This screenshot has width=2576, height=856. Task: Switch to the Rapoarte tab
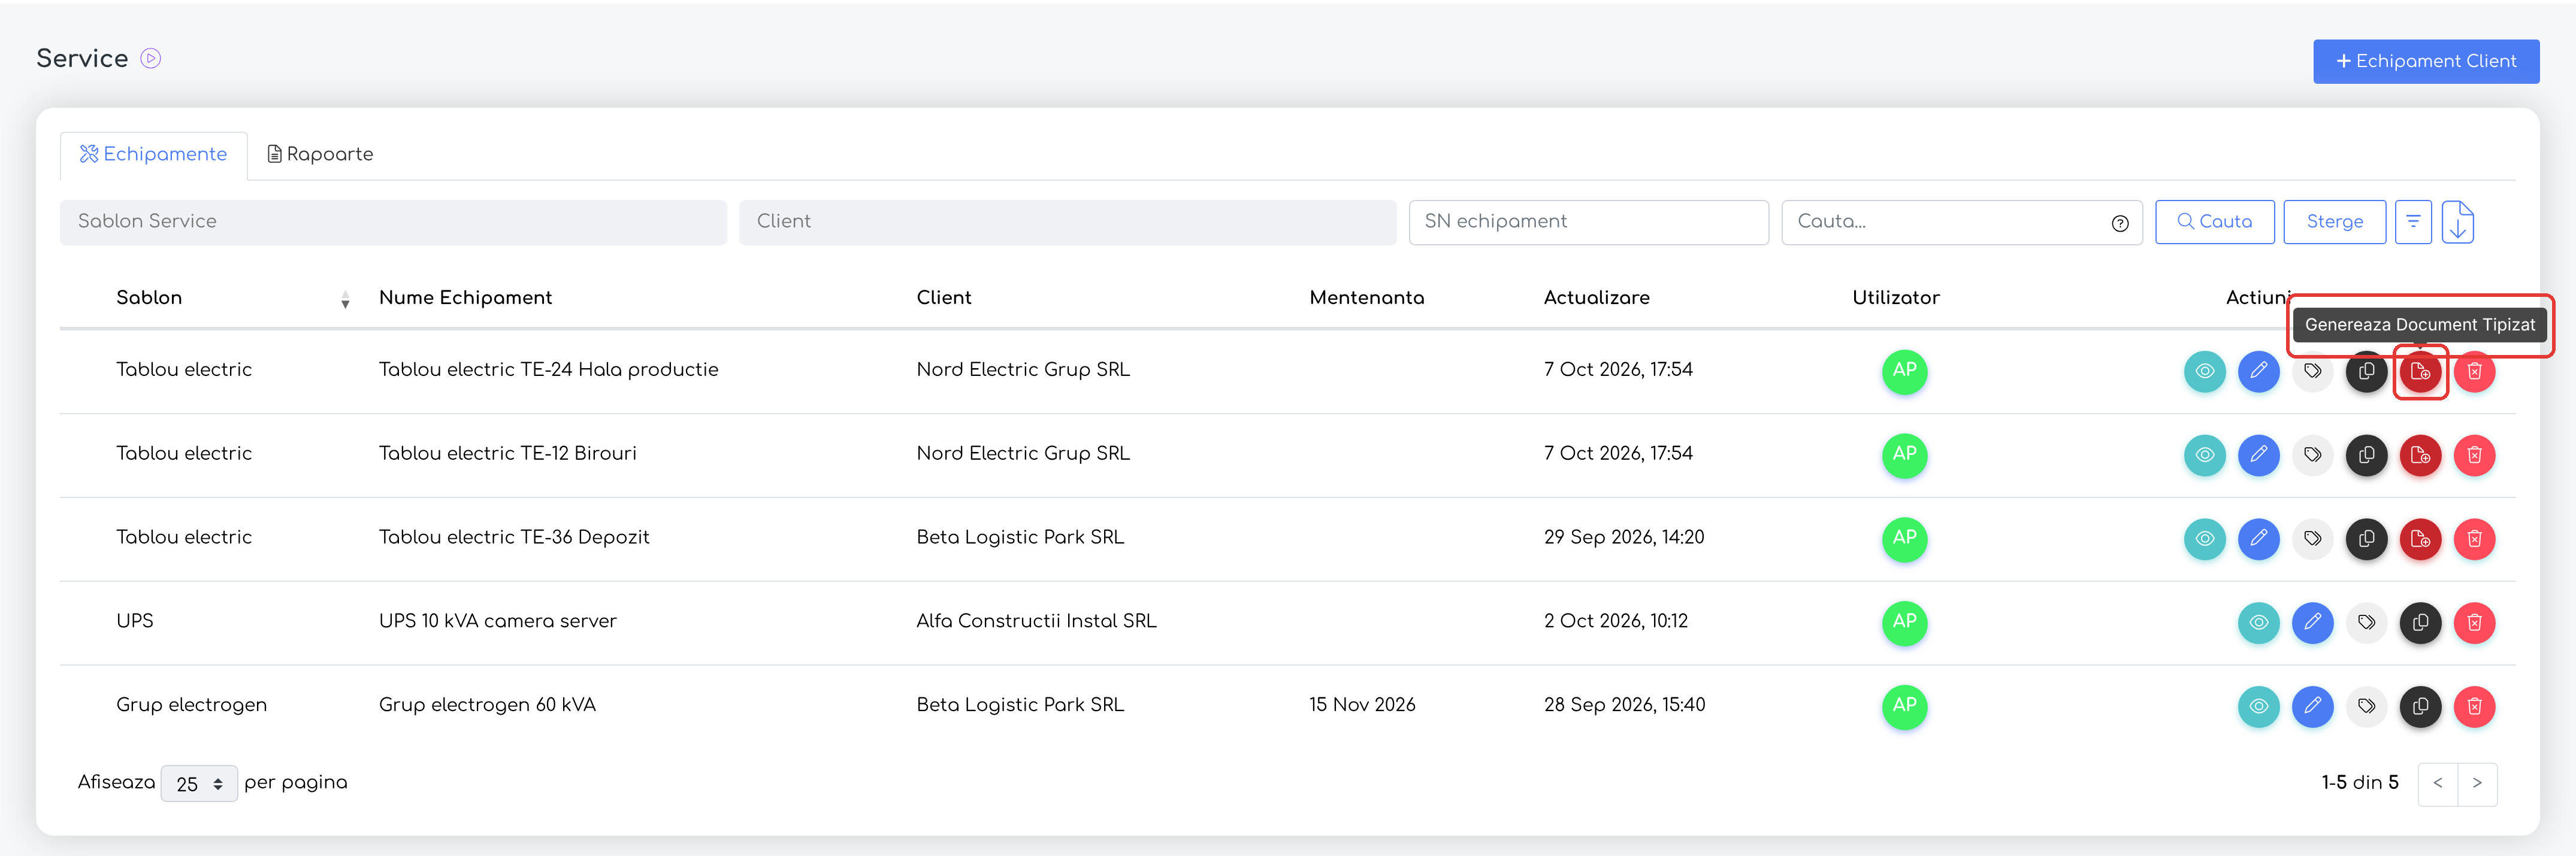coord(320,155)
